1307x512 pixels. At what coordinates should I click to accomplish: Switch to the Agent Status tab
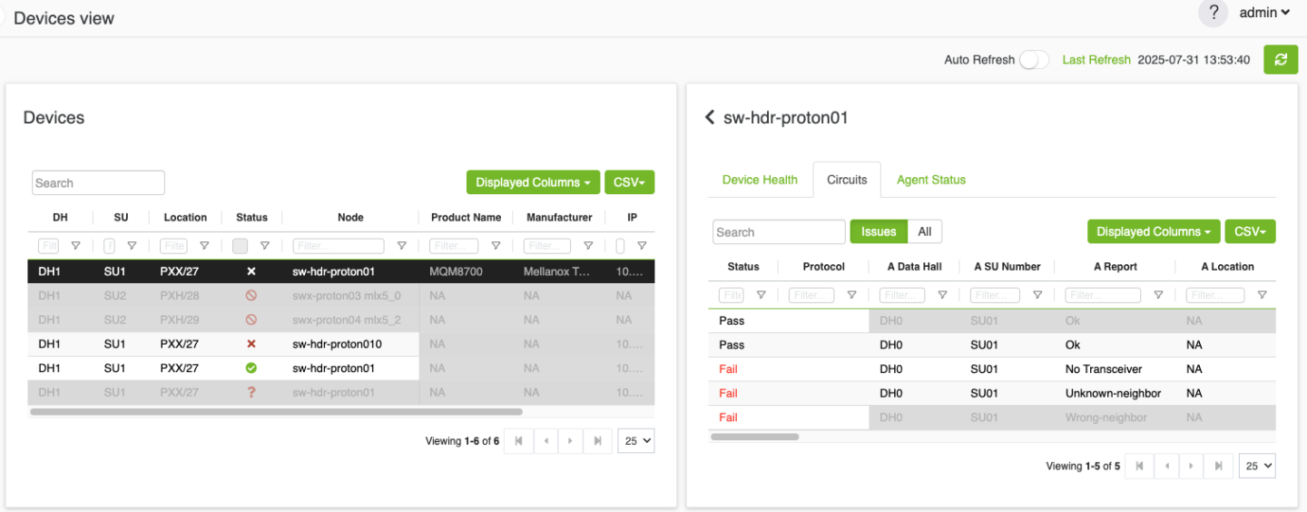[930, 180]
